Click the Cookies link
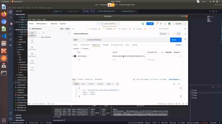Screen dimensions: 222x124 [x=178, y=45]
